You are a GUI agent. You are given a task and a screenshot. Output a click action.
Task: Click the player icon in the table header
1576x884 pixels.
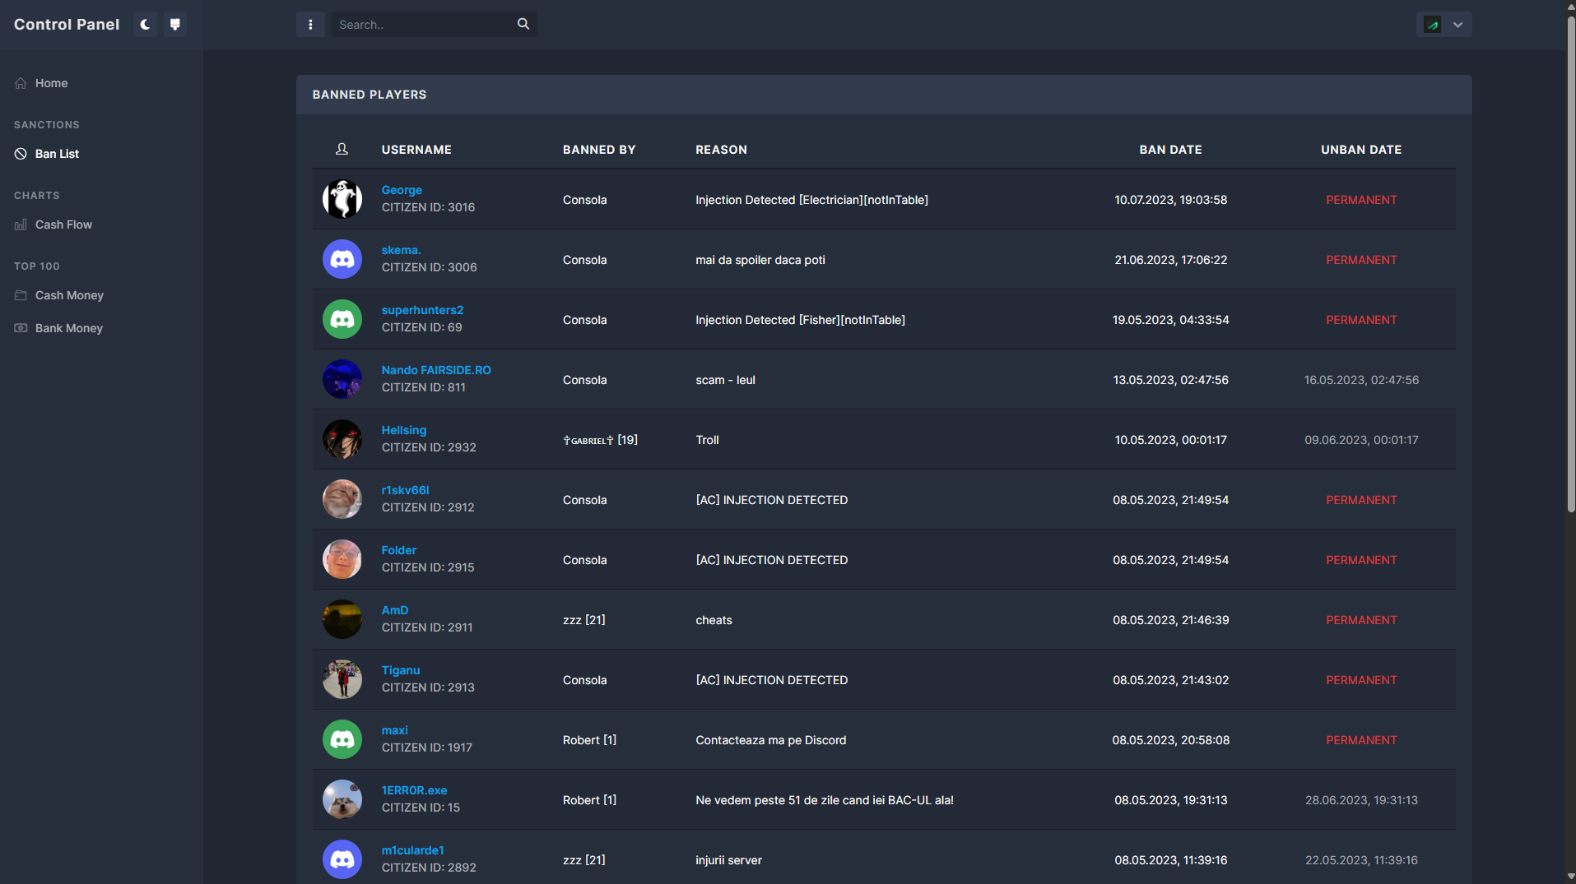[342, 149]
